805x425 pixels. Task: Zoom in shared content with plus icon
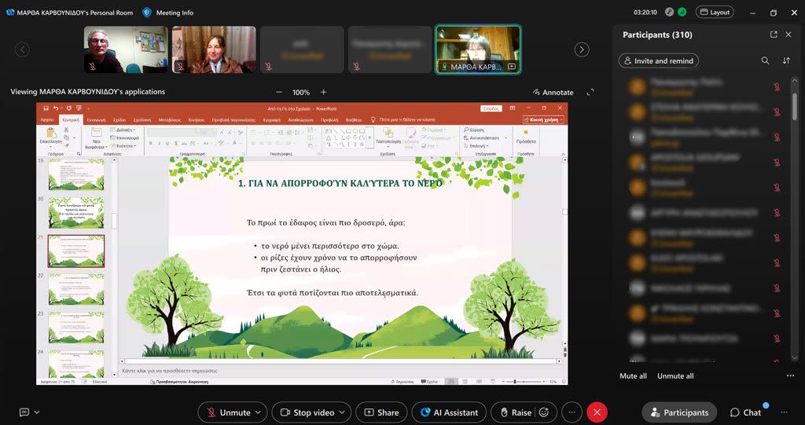[x=323, y=92]
